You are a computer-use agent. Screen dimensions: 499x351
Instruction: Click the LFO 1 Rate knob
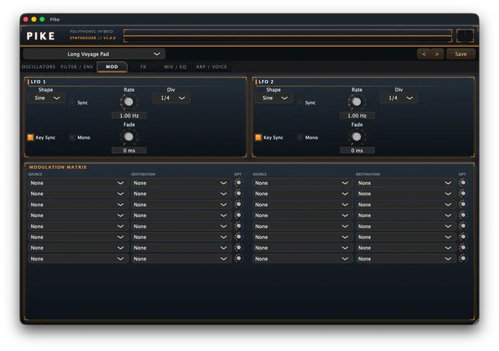(x=129, y=102)
